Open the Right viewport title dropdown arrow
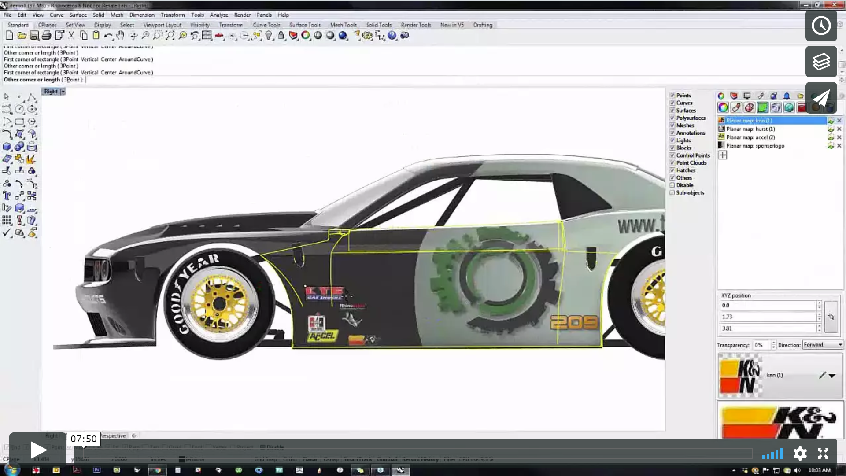Viewport: 846px width, 476px height. [x=63, y=92]
